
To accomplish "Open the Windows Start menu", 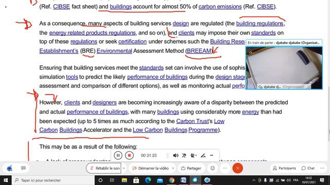I will pos(6,180).
